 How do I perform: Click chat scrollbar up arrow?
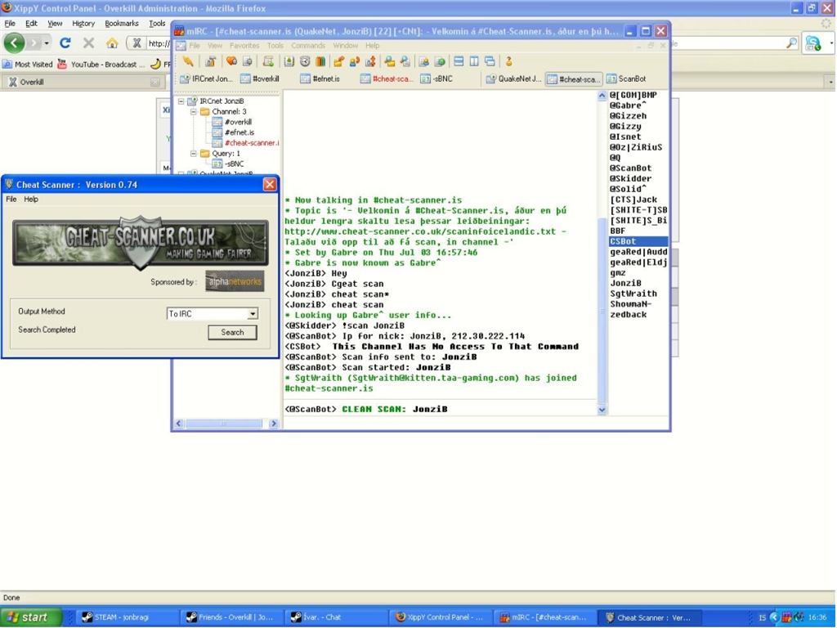coord(602,96)
